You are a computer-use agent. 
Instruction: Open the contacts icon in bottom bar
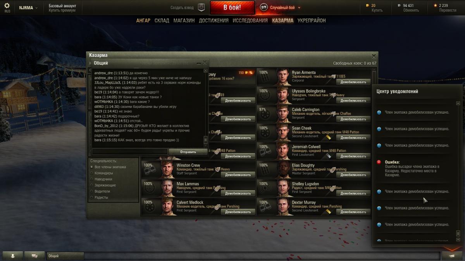click(13, 256)
